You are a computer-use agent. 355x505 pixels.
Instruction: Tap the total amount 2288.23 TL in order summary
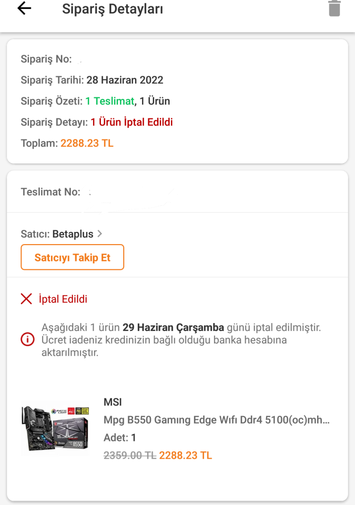pyautogui.click(x=87, y=143)
